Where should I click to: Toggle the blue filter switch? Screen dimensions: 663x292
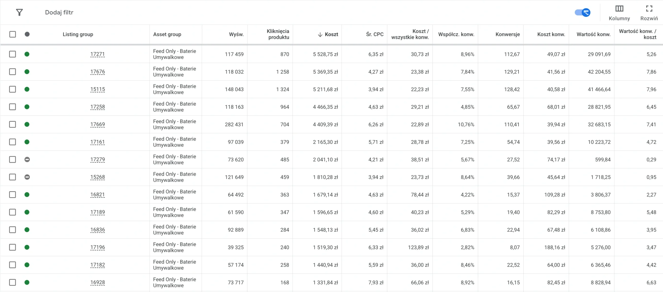(582, 12)
